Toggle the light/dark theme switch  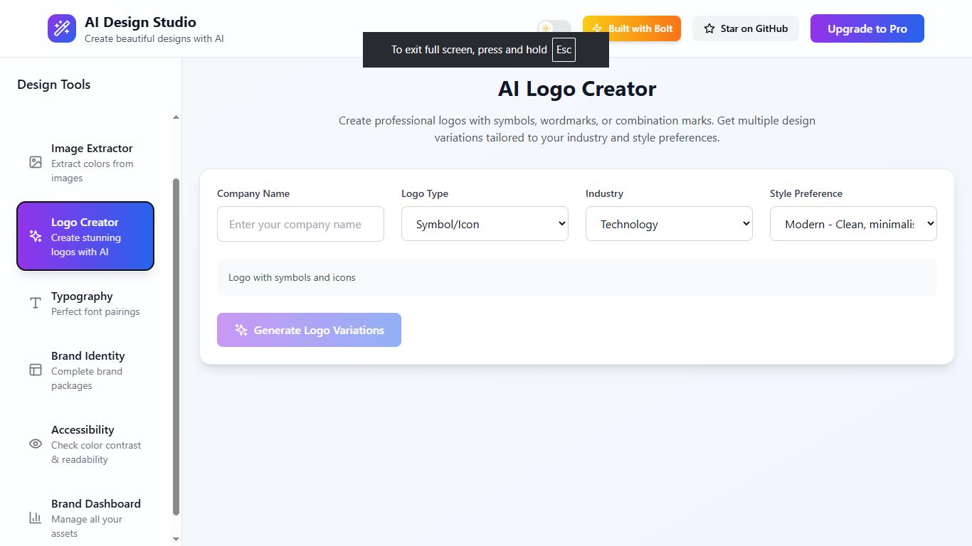(x=554, y=28)
